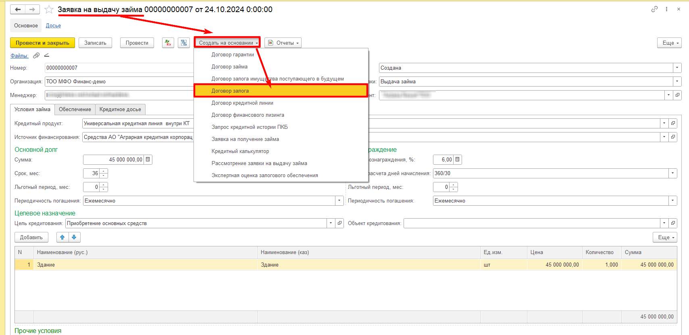Copy link to document icon
The height and width of the screenshot is (335, 689).
[654, 9]
